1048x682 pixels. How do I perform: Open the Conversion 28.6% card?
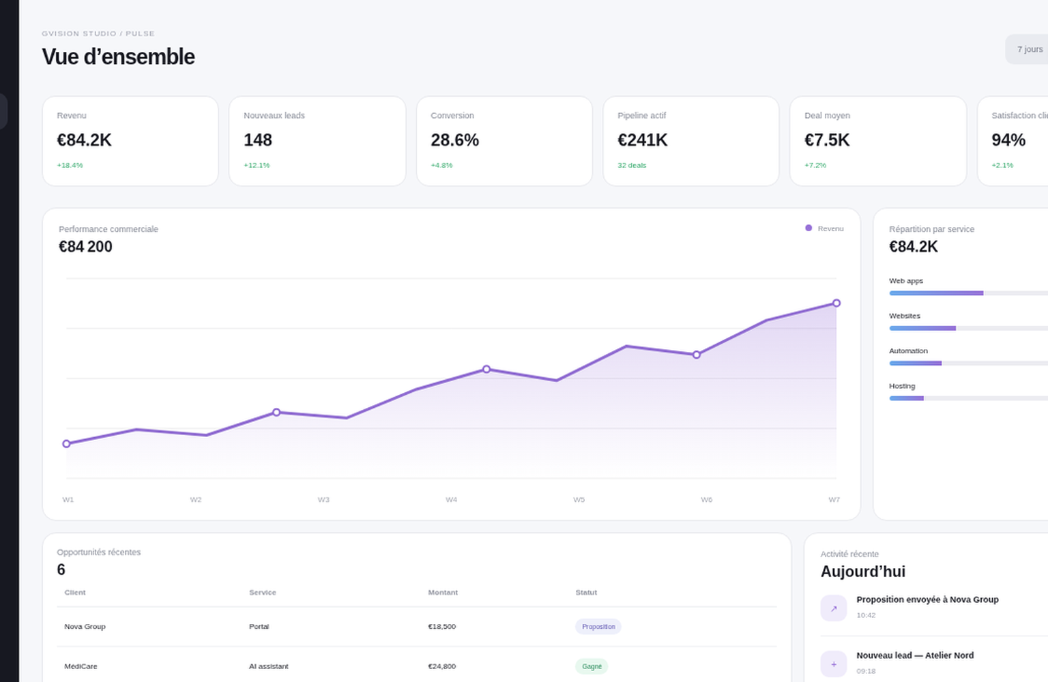(504, 140)
